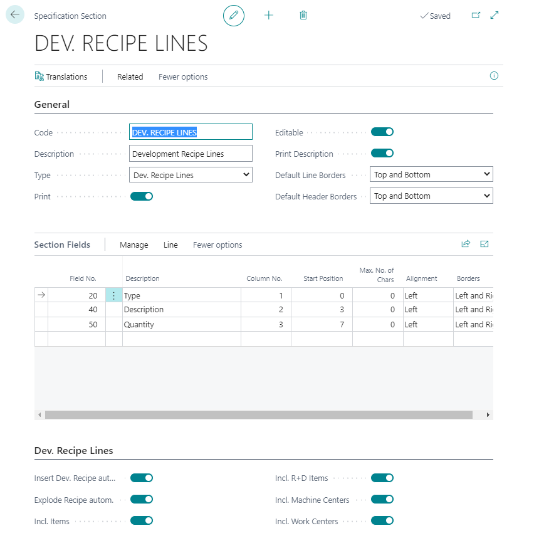
Task: Open page in new window icon
Action: pyautogui.click(x=476, y=16)
